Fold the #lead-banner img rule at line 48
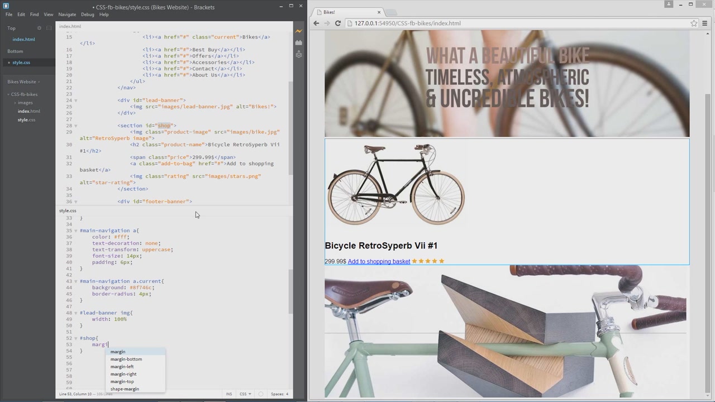This screenshot has height=402, width=715. 75,313
